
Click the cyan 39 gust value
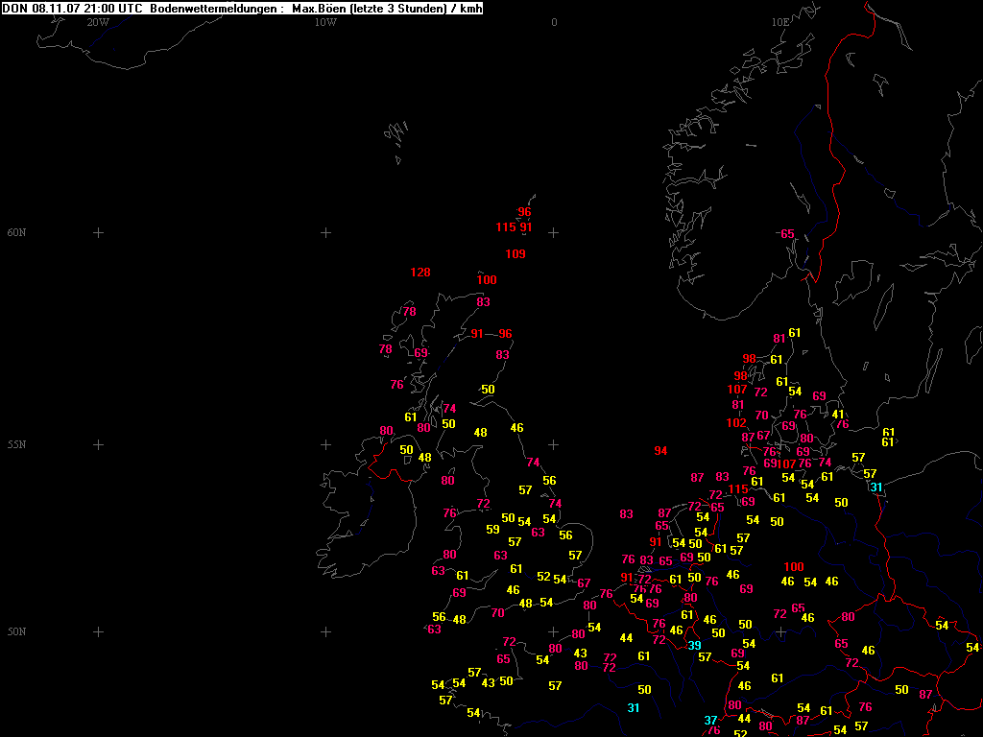695,646
